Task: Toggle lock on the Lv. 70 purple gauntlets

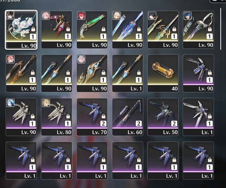Action: (103, 116)
